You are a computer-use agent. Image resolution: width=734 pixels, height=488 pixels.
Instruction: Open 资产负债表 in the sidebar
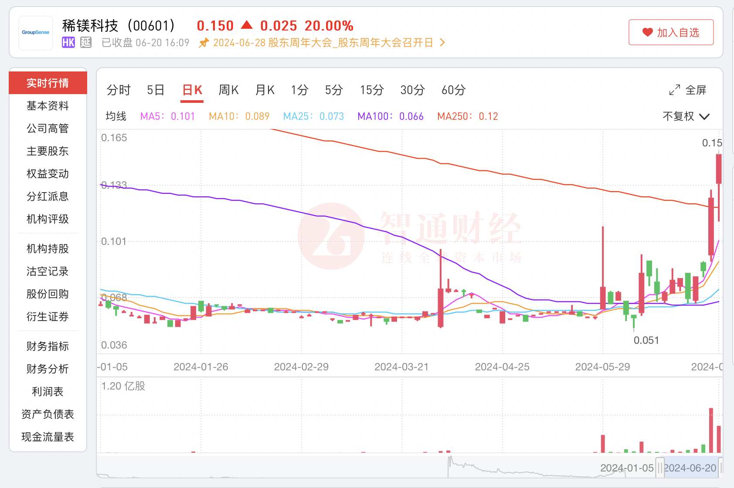[48, 414]
